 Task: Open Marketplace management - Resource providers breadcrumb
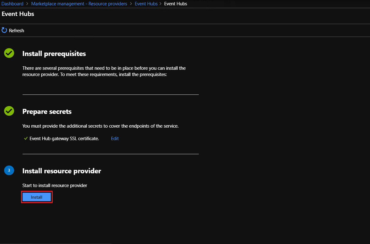(79, 3)
